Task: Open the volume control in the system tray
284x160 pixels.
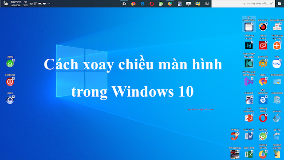Action: (31, 4)
